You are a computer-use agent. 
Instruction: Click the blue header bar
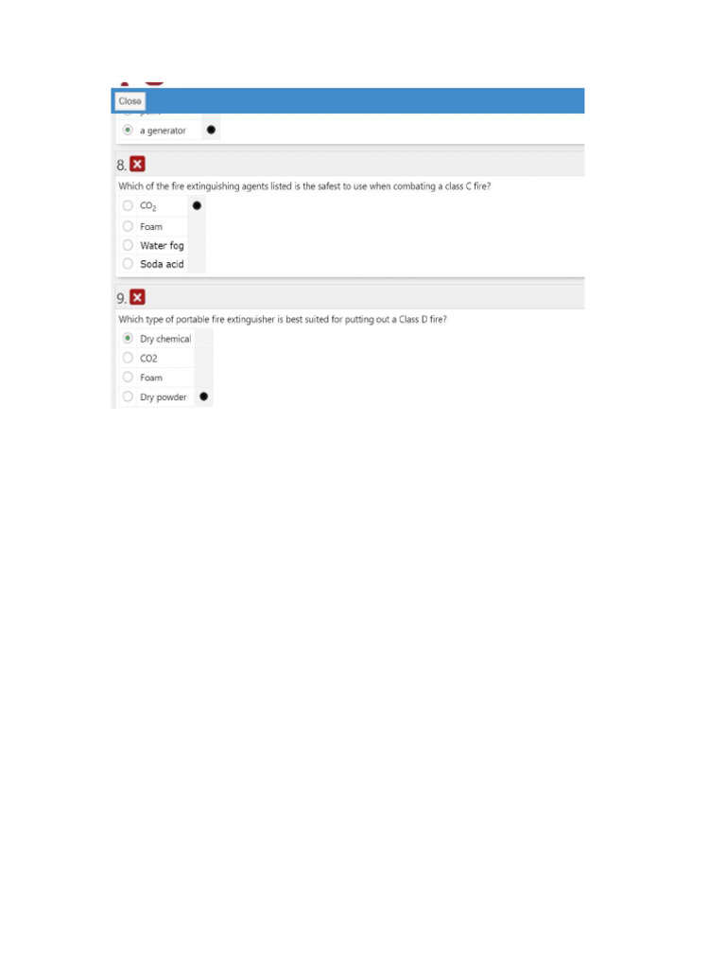click(x=348, y=100)
